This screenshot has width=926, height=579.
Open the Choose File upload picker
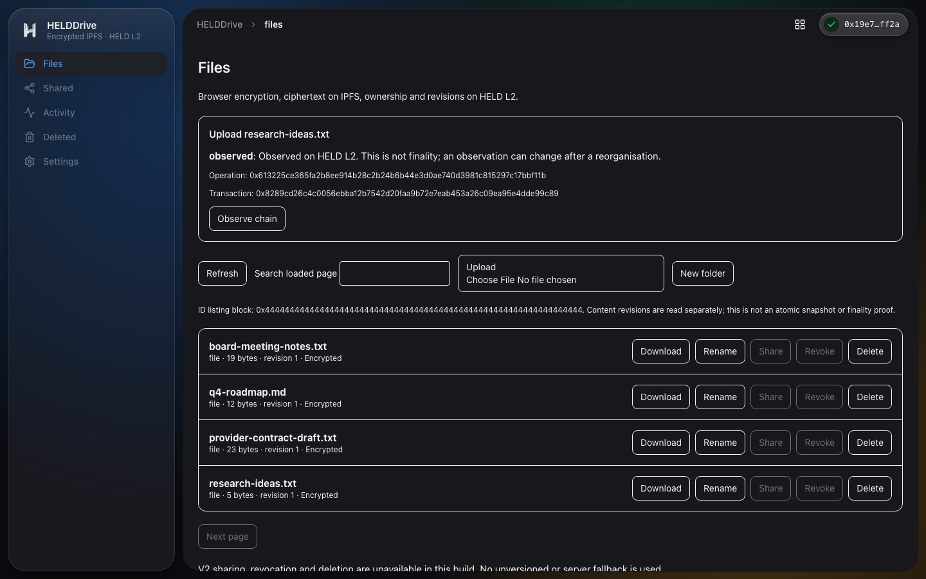click(522, 280)
